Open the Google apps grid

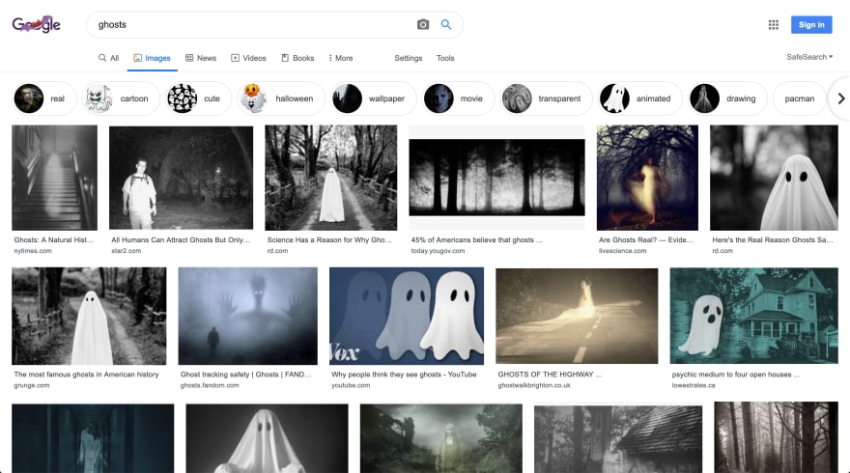[x=774, y=24]
